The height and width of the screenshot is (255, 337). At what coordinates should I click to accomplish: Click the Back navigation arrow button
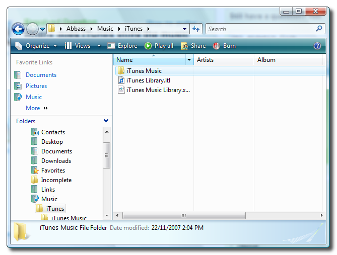tap(18, 29)
